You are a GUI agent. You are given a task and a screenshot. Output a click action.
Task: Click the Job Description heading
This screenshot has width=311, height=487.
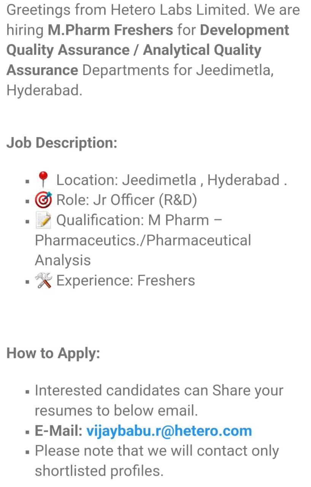(62, 143)
